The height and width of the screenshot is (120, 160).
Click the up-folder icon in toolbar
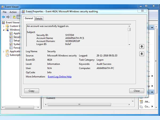pyautogui.click(x=14, y=17)
